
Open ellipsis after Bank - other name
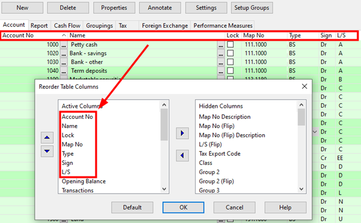[221, 62]
